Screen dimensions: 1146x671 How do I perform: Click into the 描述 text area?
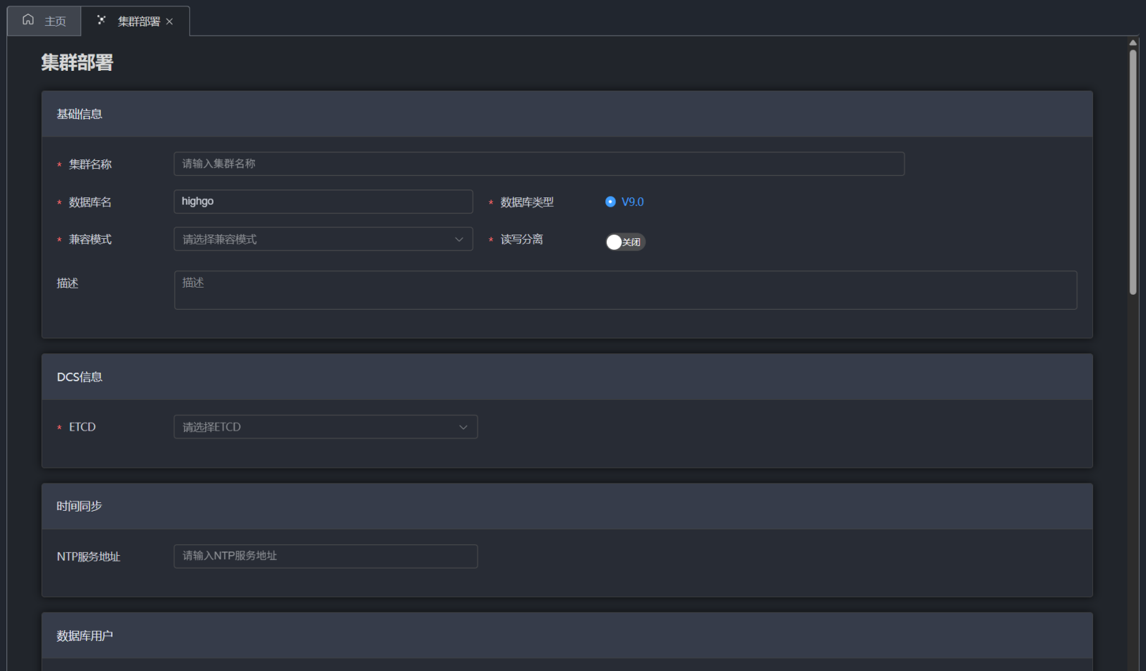[x=625, y=290]
